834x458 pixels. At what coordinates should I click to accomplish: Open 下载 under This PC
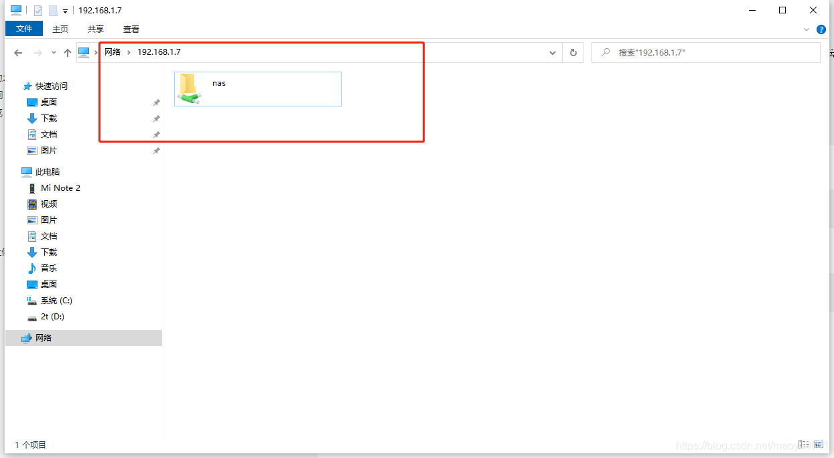[49, 252]
